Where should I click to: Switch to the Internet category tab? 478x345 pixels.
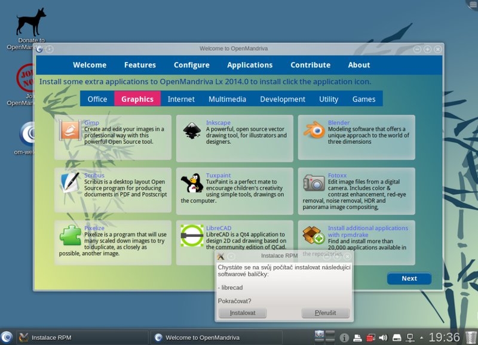pyautogui.click(x=181, y=98)
